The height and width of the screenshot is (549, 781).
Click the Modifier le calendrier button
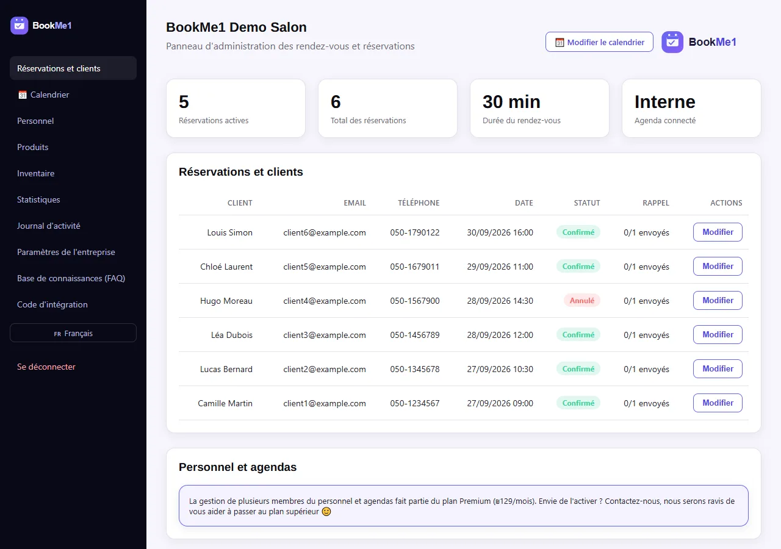click(599, 42)
